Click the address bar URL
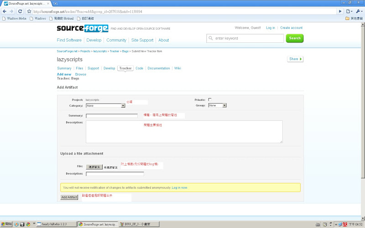Screen dimensions: 365x228 (x=88, y=11)
